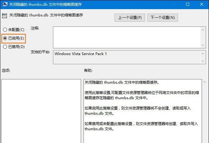Click the help paragraph starting with 如果禁用或未配置
Viewport: 209px width, 143px height.
pyautogui.click(x=142, y=126)
